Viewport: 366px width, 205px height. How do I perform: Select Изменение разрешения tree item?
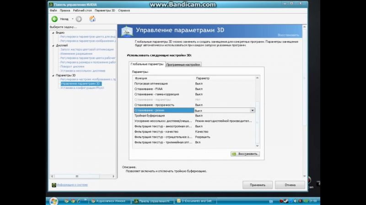pyautogui.click(x=76, y=54)
